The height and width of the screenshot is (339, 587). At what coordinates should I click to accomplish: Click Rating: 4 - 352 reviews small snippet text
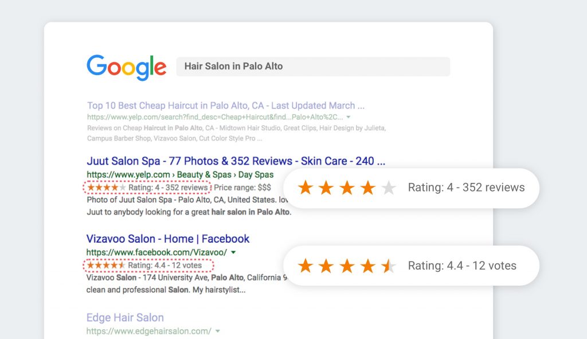pyautogui.click(x=168, y=188)
